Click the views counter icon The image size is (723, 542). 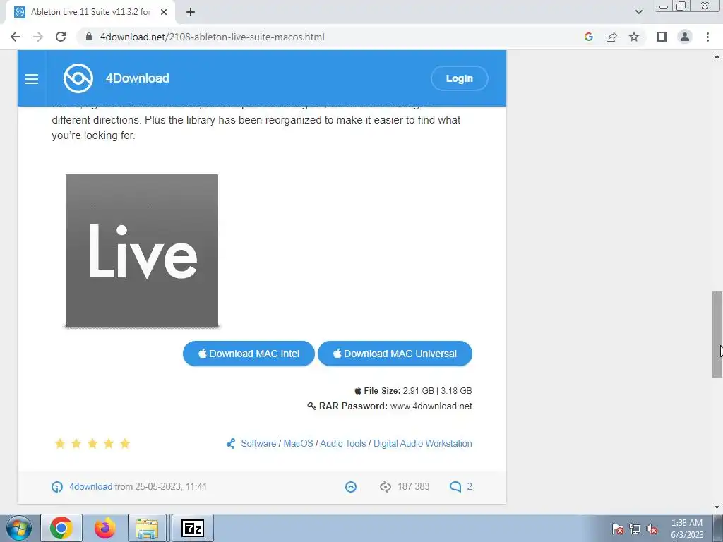386,487
